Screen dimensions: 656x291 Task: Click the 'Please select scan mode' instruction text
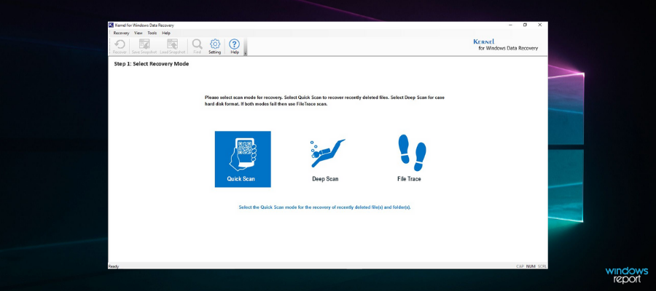pyautogui.click(x=324, y=100)
